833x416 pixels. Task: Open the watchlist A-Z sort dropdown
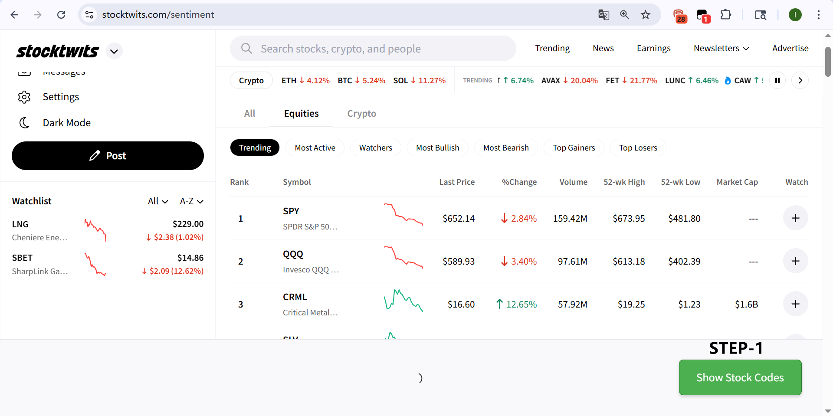191,201
